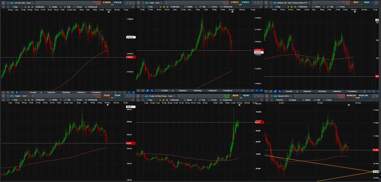This screenshot has width=381, height=182.
Task: Open '9 Månader' dropdown in Crude Oil chart
Action: click(x=175, y=100)
